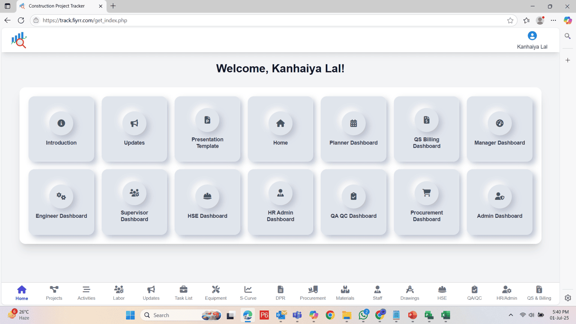Click the Labor icon
Screen dimensions: 576x324
[119, 292]
